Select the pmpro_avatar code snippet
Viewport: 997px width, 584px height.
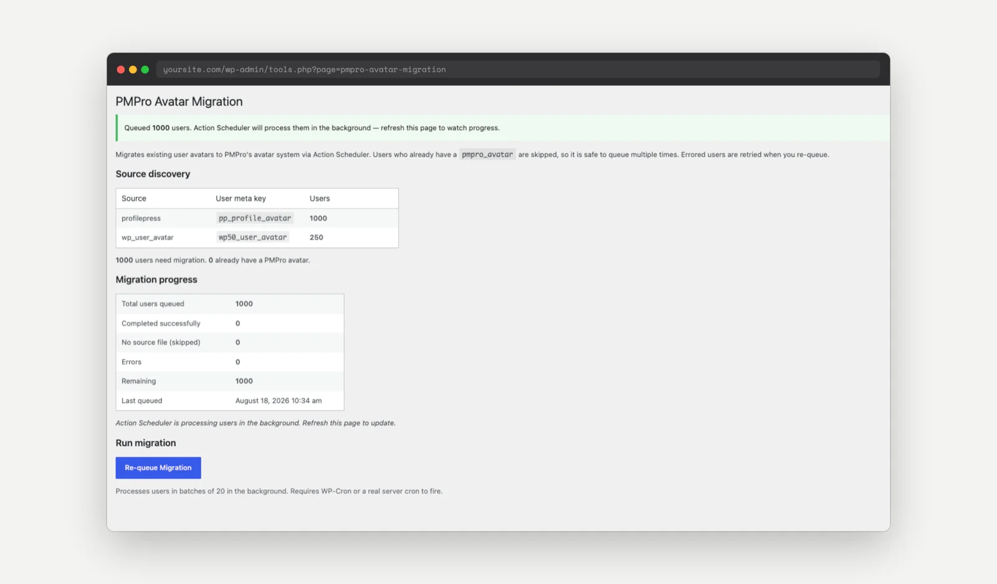(487, 155)
